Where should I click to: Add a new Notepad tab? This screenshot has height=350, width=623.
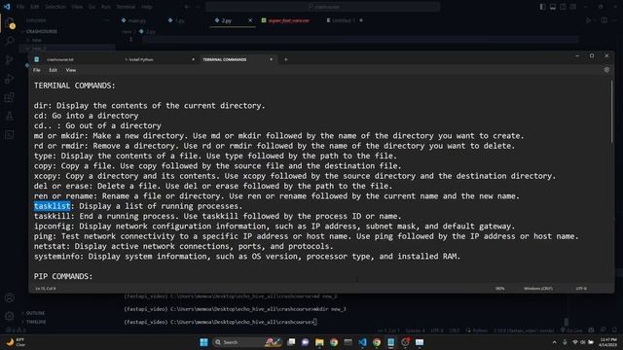click(285, 59)
